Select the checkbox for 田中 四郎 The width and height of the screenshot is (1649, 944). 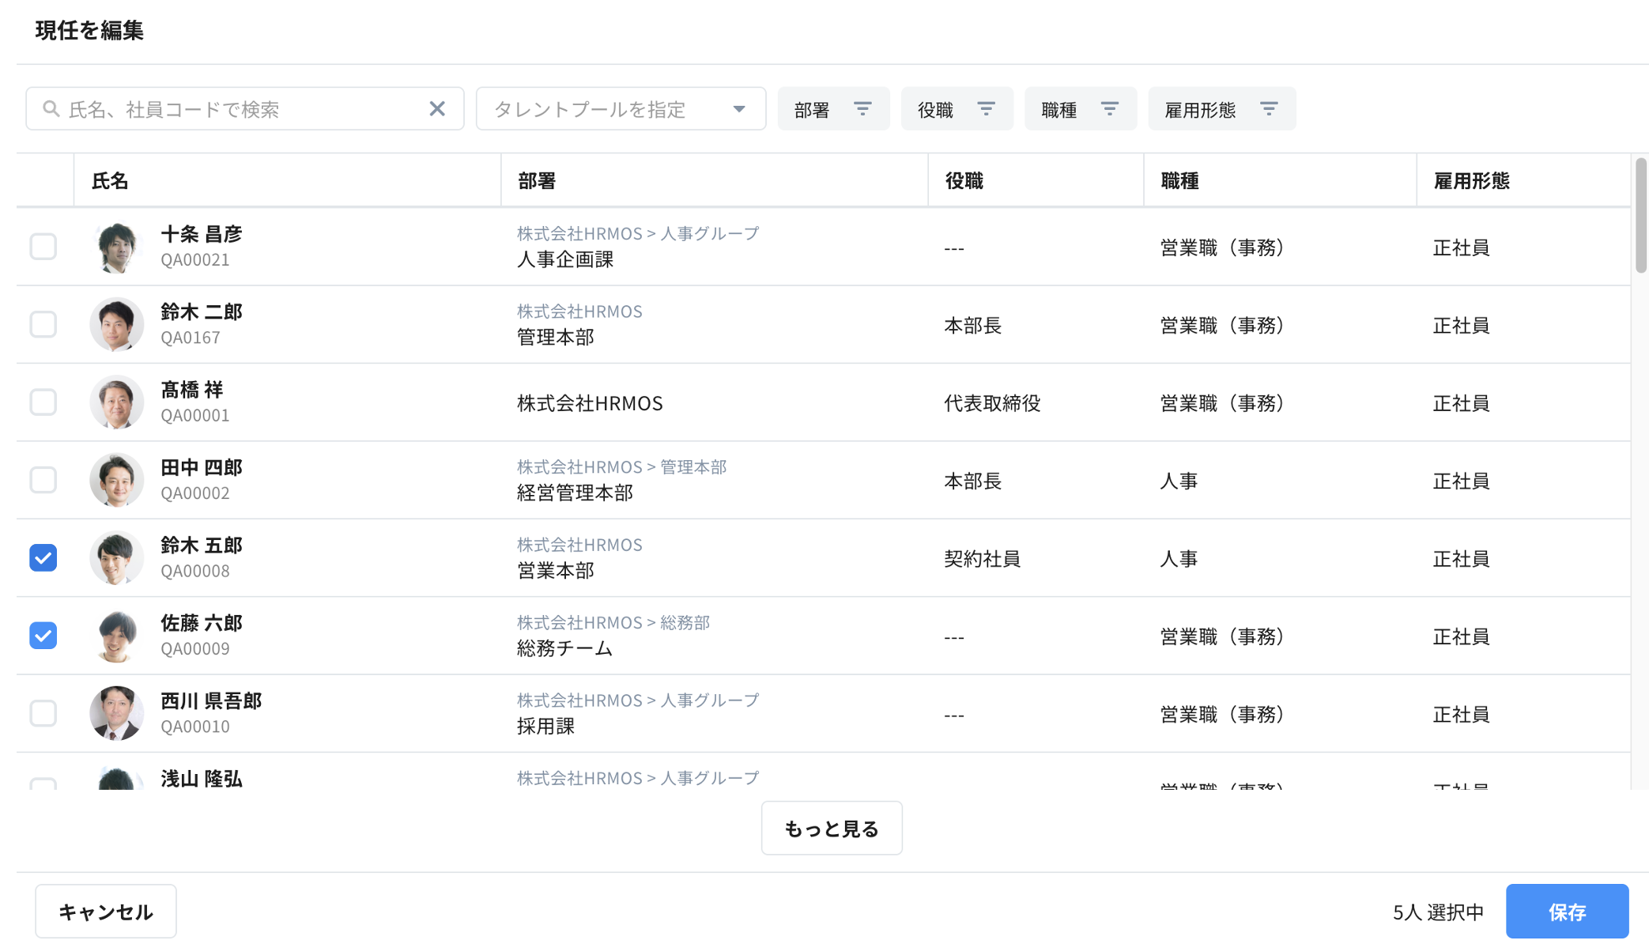pos(43,480)
